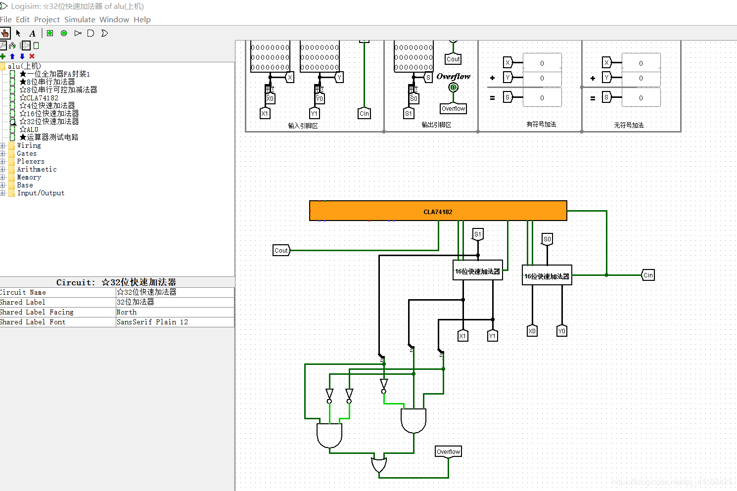Select the Poke (hand) tool
Screen dimensions: 737x491
click(5, 33)
